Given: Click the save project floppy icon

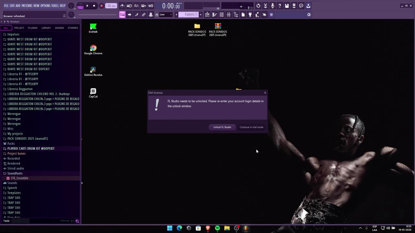Looking at the screenshot, I should [287, 6].
